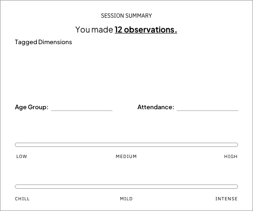The height and width of the screenshot is (211, 253).
Task: Select the INTENSE label under the slider
Action: [226, 199]
